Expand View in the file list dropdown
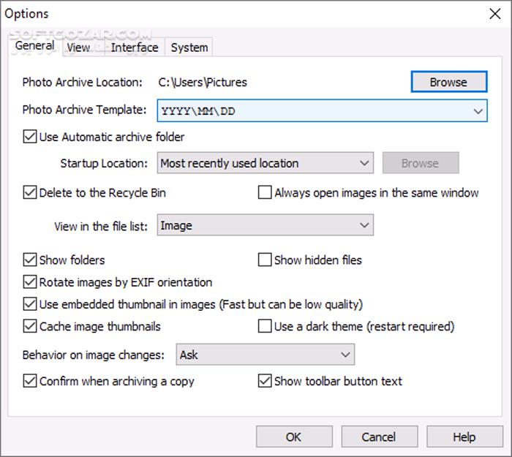This screenshot has height=457, width=512. tap(266, 226)
